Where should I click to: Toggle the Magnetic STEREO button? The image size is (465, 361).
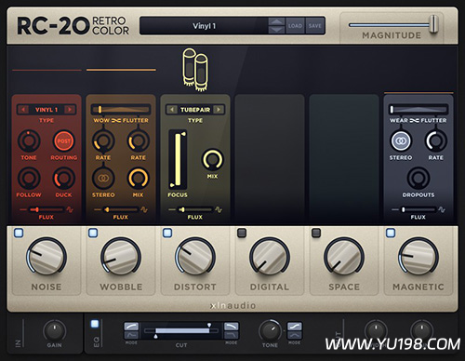(x=401, y=141)
